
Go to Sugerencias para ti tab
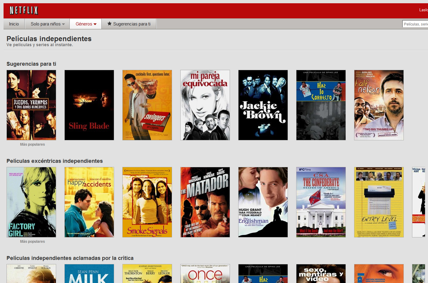pos(129,24)
